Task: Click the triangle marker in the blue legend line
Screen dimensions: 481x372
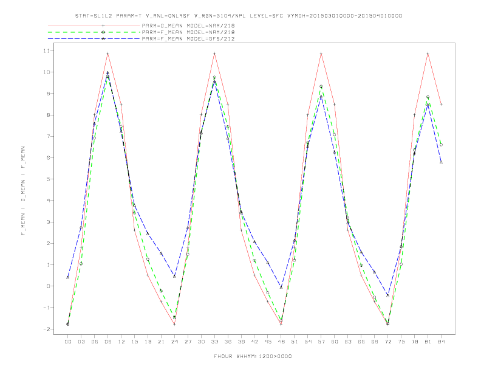Action: point(103,39)
